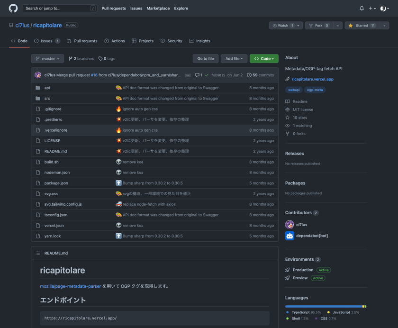Open the .prettierrc file

click(x=53, y=119)
